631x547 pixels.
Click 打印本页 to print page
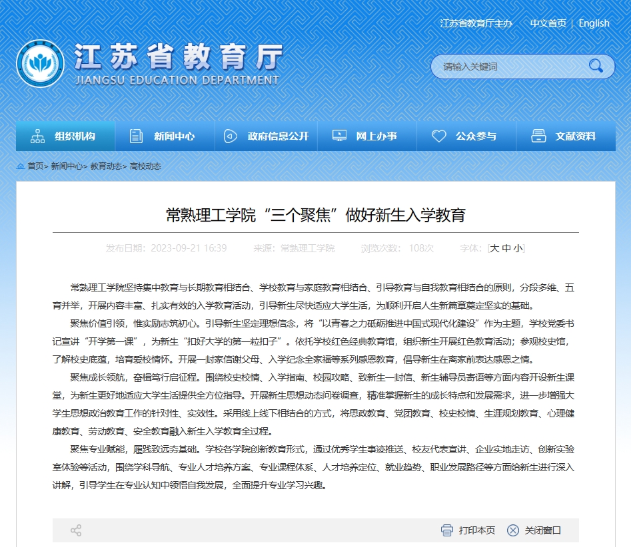pyautogui.click(x=477, y=530)
